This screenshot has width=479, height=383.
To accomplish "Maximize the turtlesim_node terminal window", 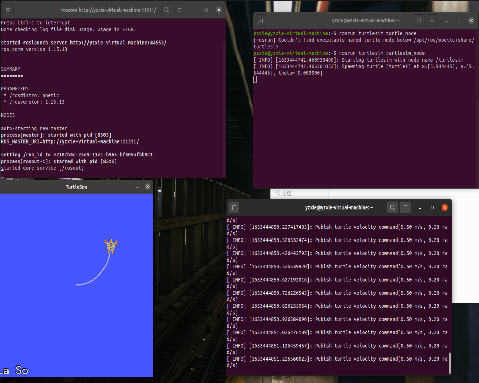I will (x=459, y=21).
